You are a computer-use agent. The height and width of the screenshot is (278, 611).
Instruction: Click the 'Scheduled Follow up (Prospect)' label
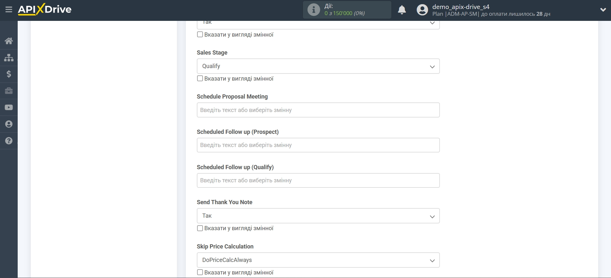coord(238,132)
